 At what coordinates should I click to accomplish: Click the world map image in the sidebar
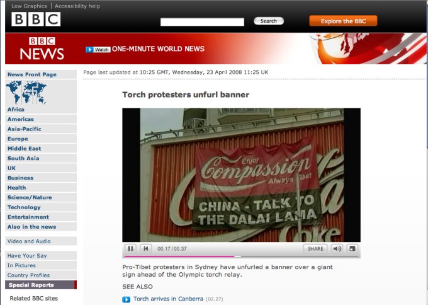26,93
